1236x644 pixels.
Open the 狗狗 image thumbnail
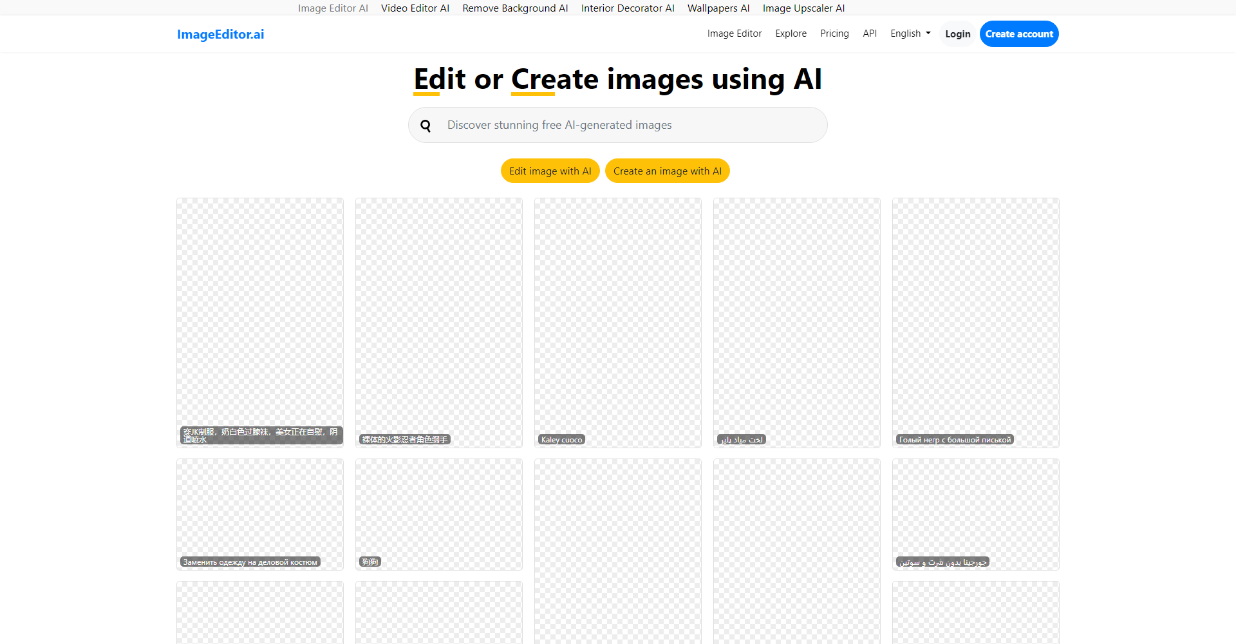438,514
